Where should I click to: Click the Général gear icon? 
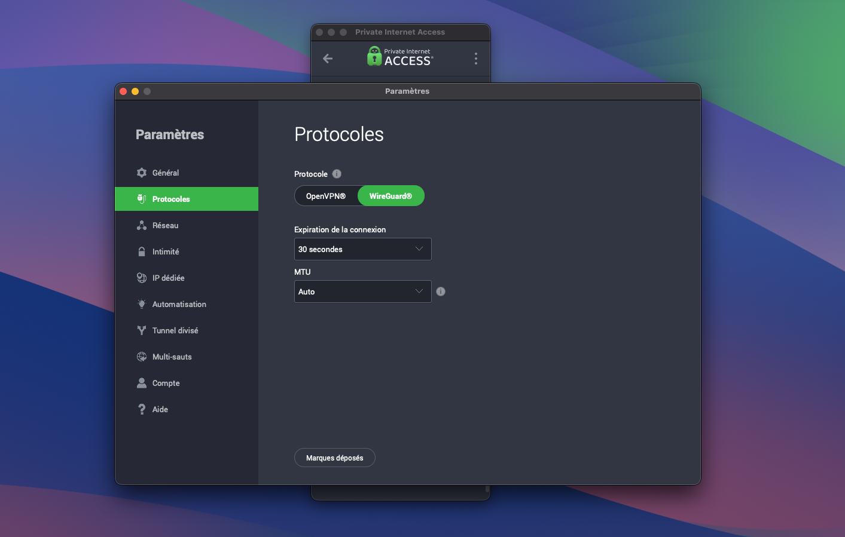[x=142, y=173]
